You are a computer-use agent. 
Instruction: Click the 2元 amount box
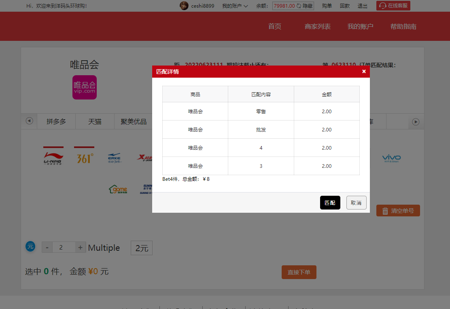(142, 248)
